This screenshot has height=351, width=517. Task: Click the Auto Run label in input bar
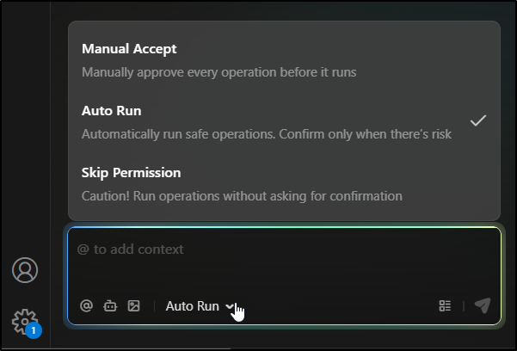click(192, 305)
